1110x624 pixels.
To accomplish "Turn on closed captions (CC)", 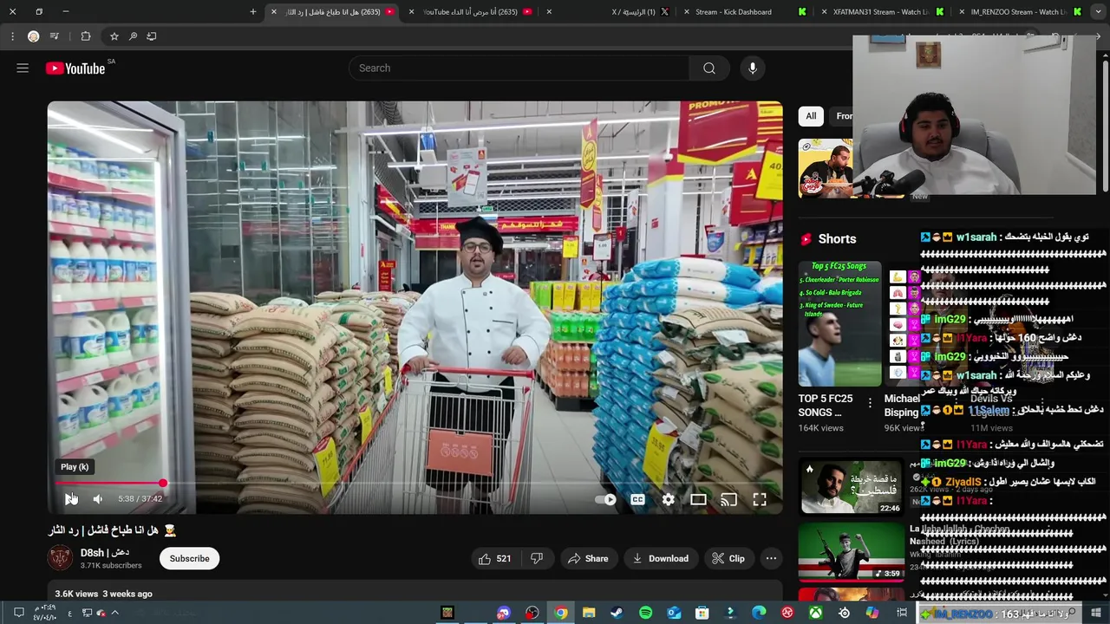I will pyautogui.click(x=637, y=499).
